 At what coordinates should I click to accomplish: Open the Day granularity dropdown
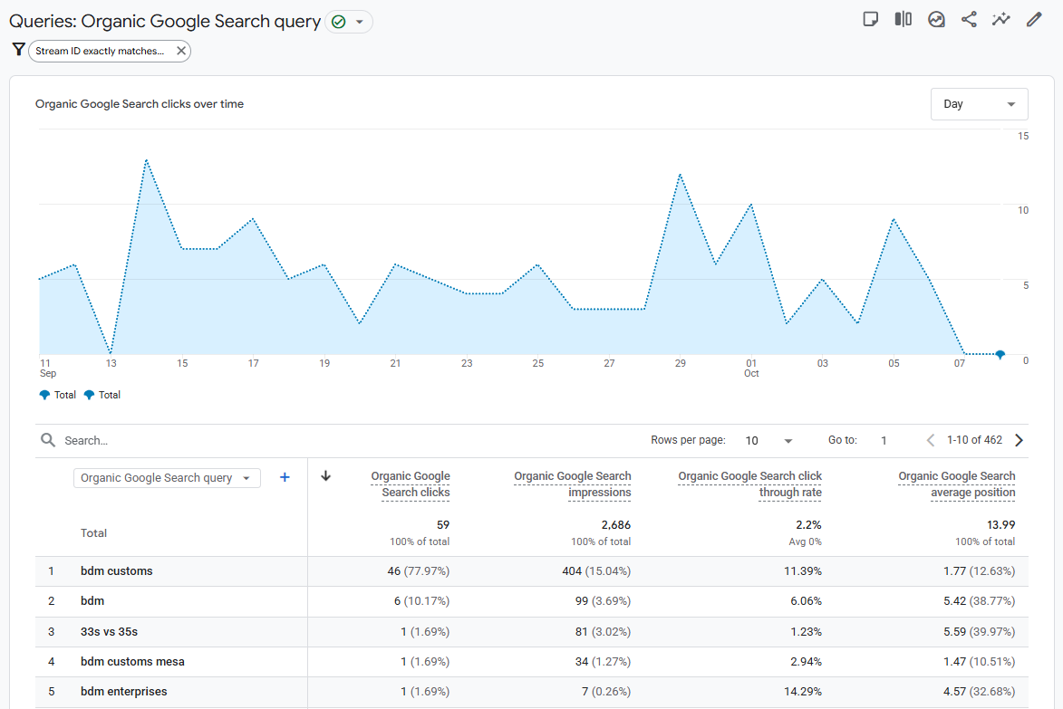click(x=979, y=104)
